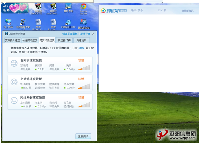199x143 pixels.
Task: Switch to the 宽带接入速度 tab
Action: (x=13, y=40)
